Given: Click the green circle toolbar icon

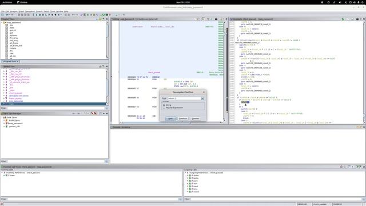Looking at the screenshot, I should tap(104, 15).
